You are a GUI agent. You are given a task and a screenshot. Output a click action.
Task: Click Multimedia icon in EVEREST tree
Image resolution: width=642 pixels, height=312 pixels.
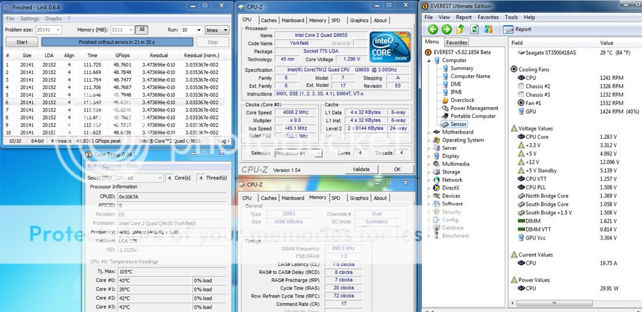click(437, 164)
